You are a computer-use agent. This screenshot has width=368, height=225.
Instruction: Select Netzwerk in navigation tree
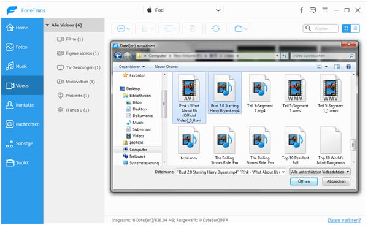point(134,156)
